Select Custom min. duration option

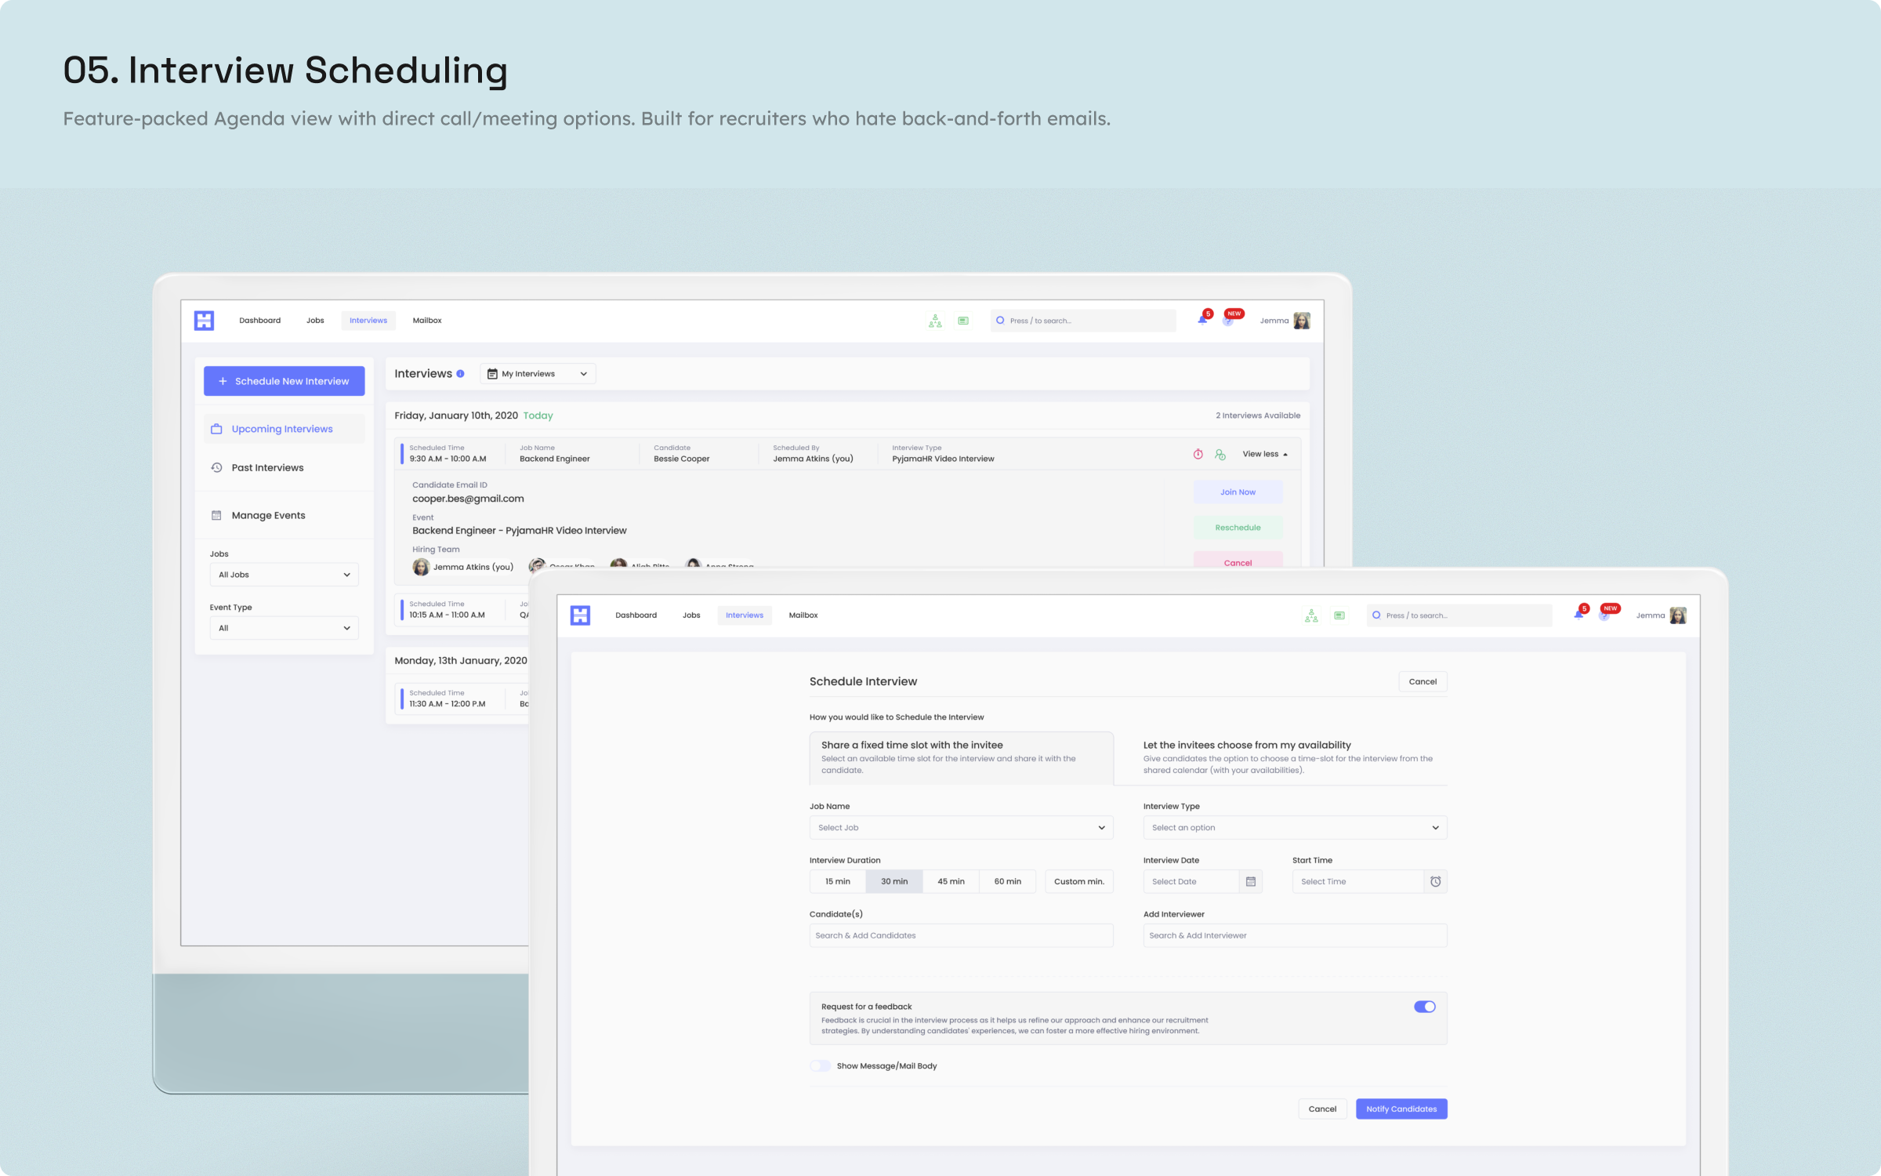tap(1078, 881)
